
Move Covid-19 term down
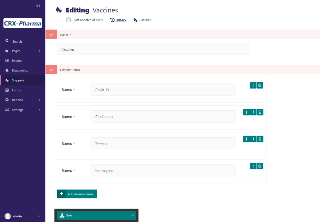[253, 85]
